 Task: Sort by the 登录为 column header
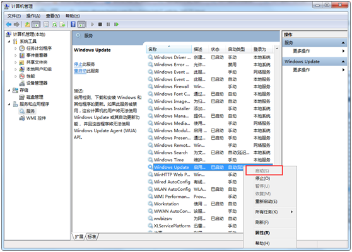(x=262, y=49)
